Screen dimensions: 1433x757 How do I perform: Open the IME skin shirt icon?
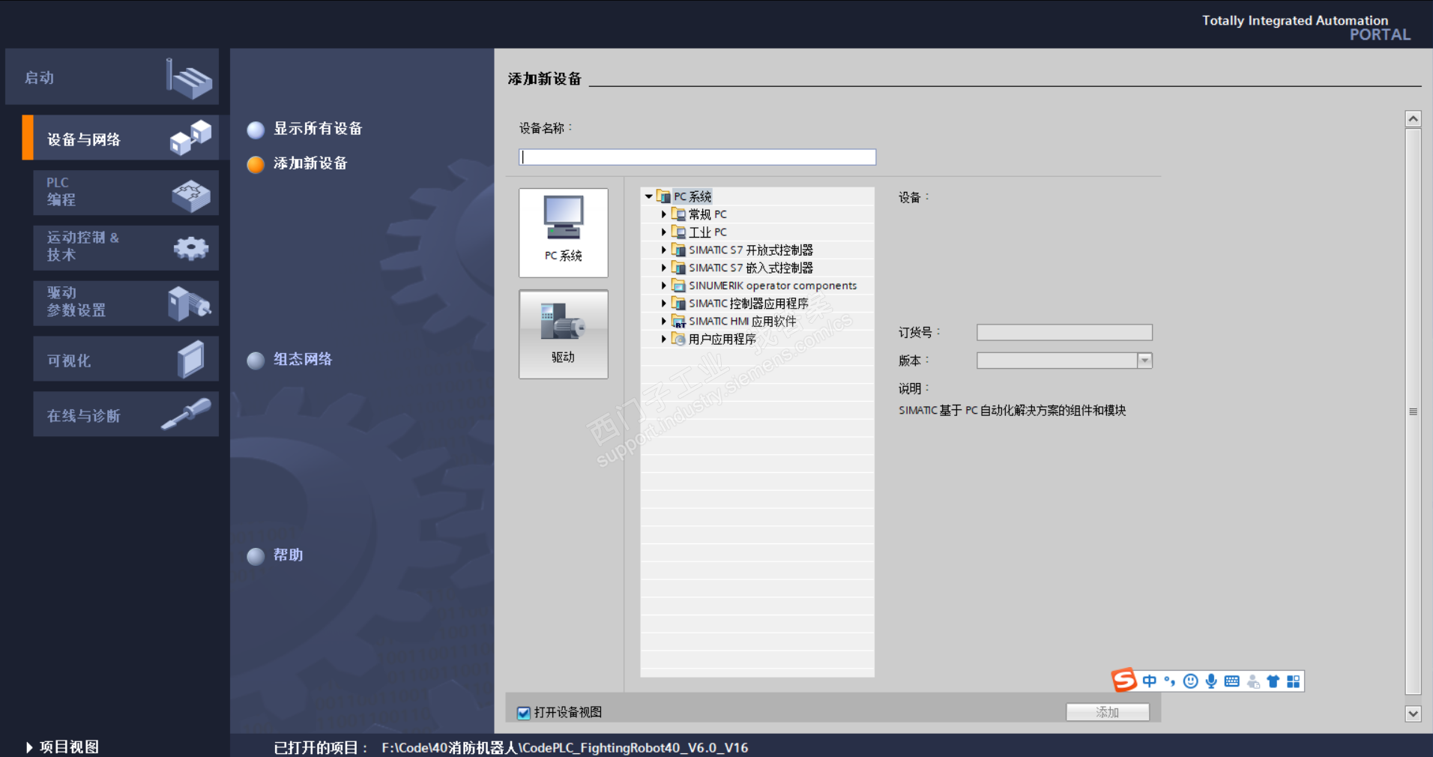click(x=1273, y=681)
